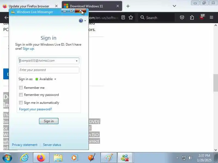Click the Pocket save icon in Firefox
Screen dimensions: 218x163
[x=182, y=17]
